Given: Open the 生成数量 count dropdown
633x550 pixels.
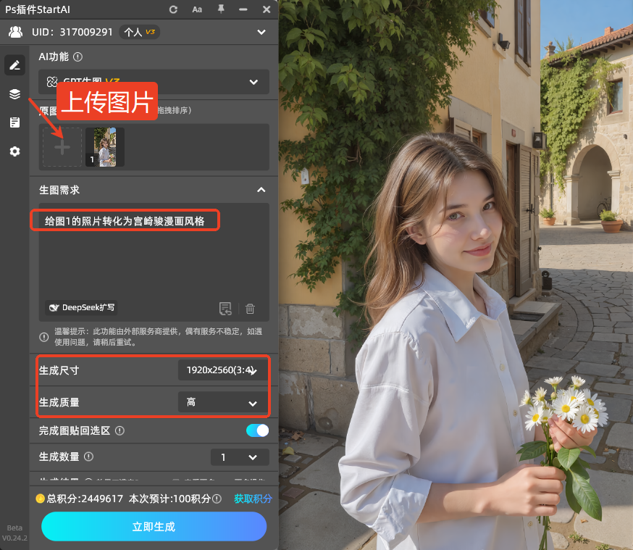Looking at the screenshot, I should coord(240,457).
